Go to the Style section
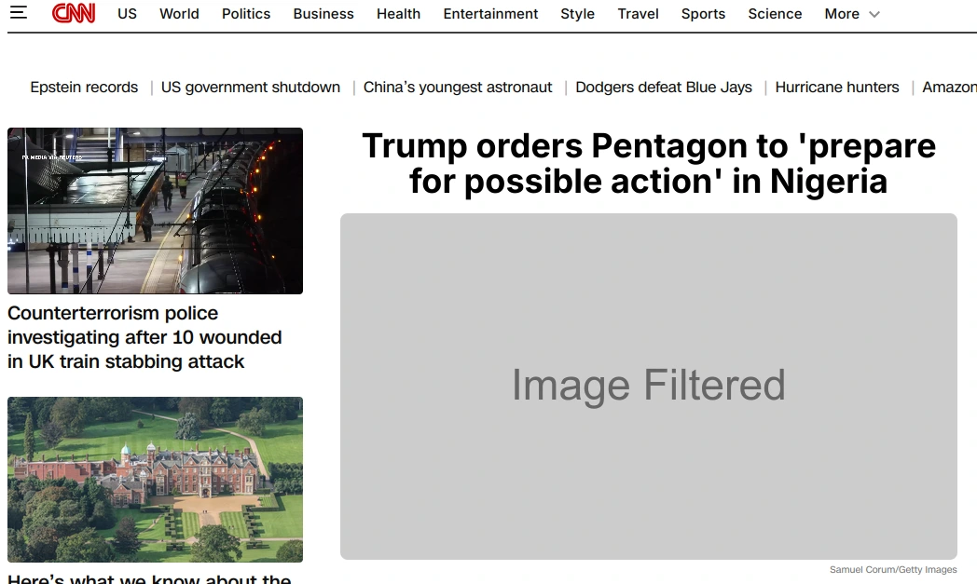This screenshot has width=977, height=584. click(577, 14)
